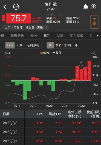Click the EPS legend color marker
Screen dimensions: 101x145
42,53
